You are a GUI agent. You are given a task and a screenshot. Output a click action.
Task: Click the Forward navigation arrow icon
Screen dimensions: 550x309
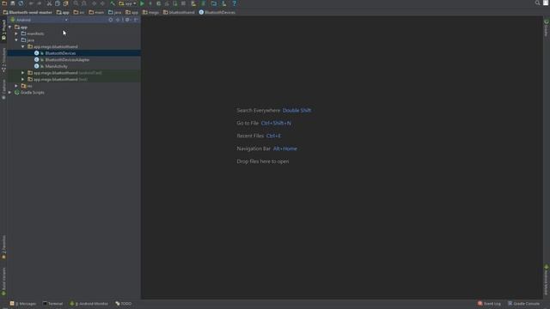click(x=102, y=3)
